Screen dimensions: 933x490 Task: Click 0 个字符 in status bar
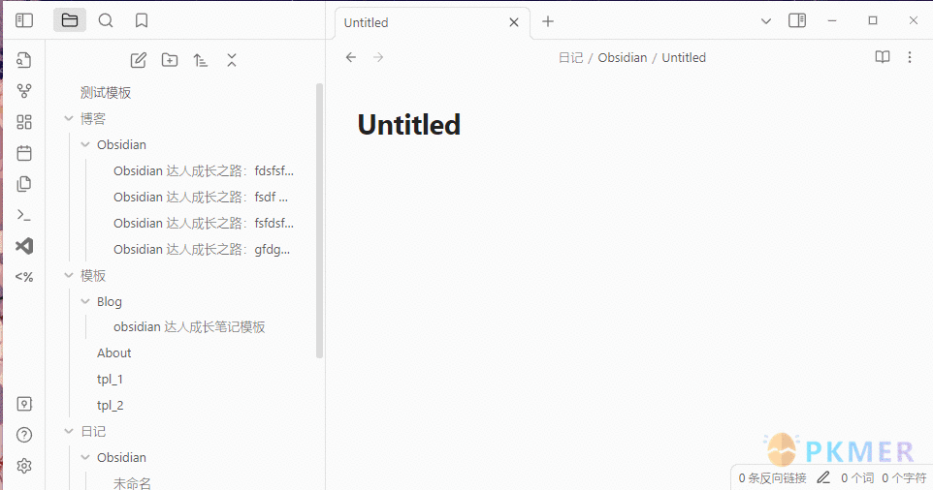point(904,478)
